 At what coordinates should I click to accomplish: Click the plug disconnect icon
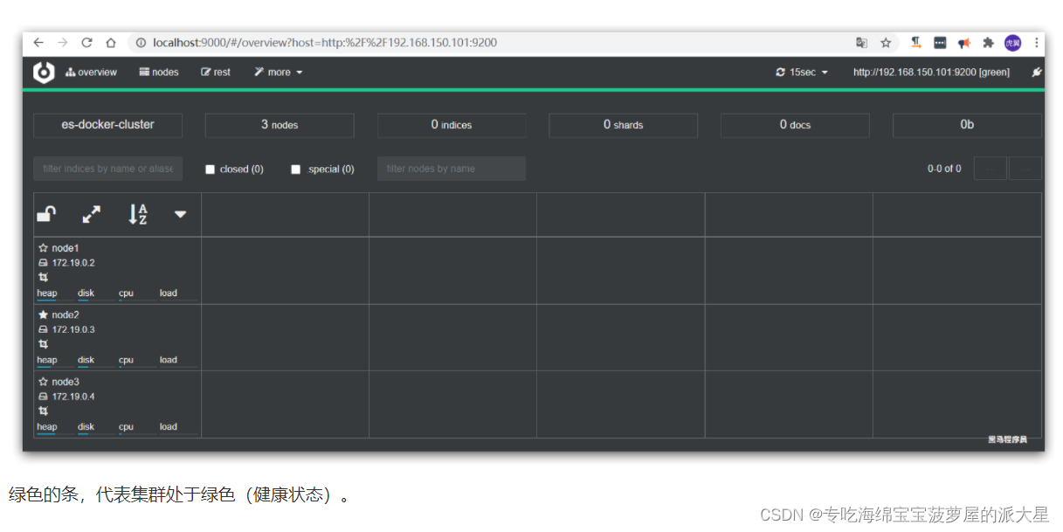(1037, 73)
